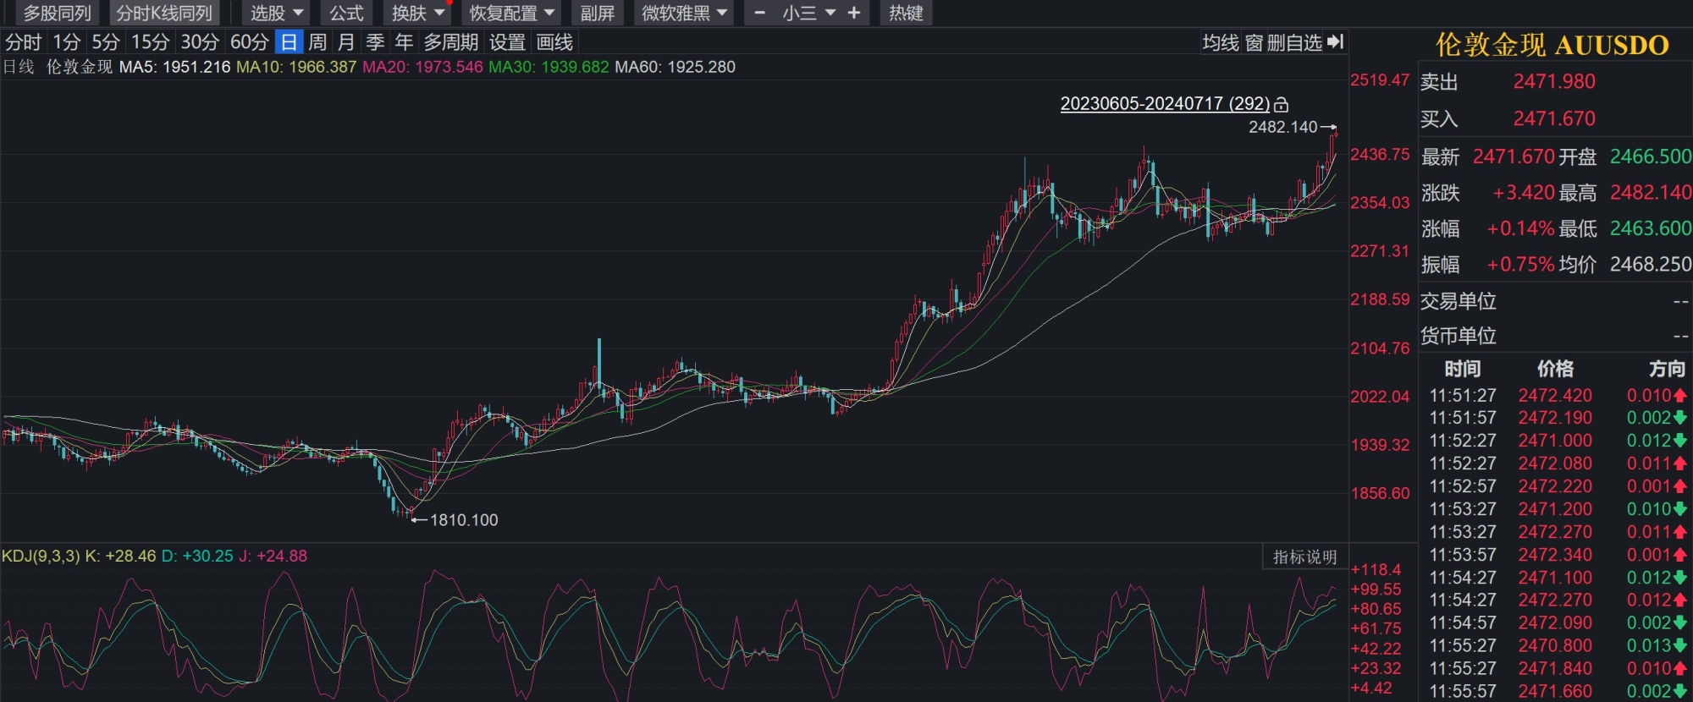Open the 热键 hotkeys button

906,13
